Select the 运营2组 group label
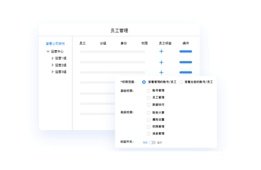Screen dimensions: 261x170 click(60, 65)
